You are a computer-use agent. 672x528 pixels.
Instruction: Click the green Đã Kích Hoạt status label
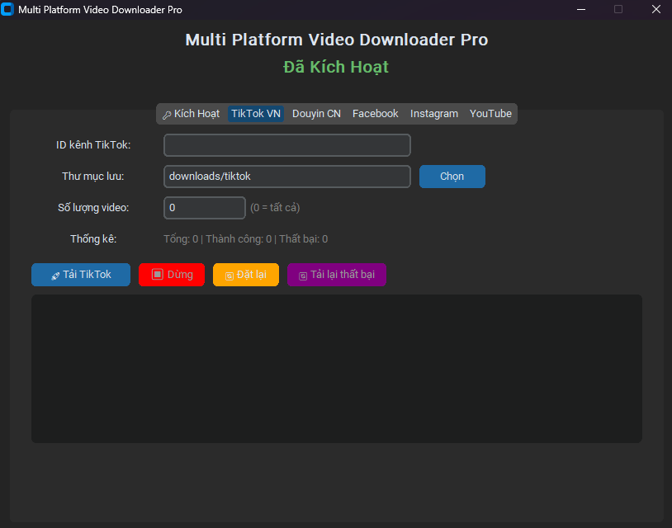336,67
